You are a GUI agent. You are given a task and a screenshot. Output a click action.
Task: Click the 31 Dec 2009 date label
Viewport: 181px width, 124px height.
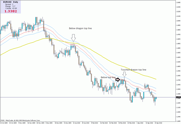point(67,123)
